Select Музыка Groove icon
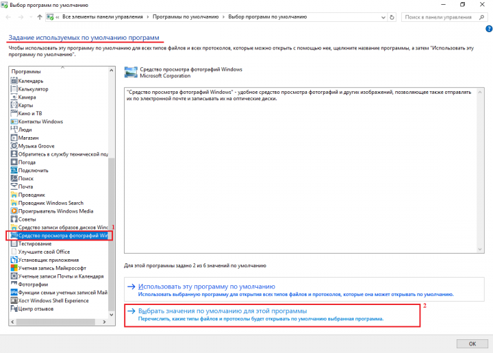 (x=14, y=146)
